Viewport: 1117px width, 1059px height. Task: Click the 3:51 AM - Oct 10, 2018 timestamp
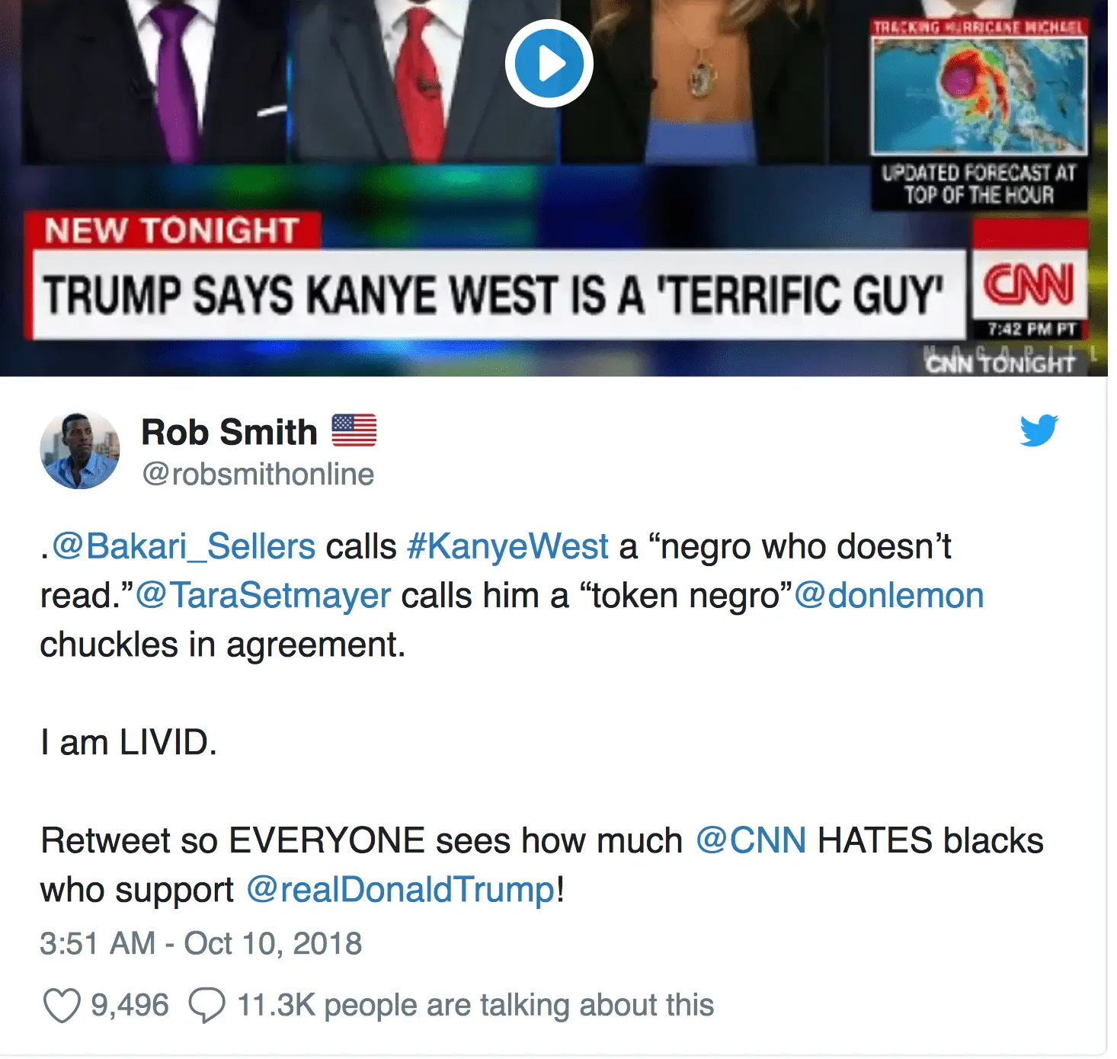coord(201,943)
